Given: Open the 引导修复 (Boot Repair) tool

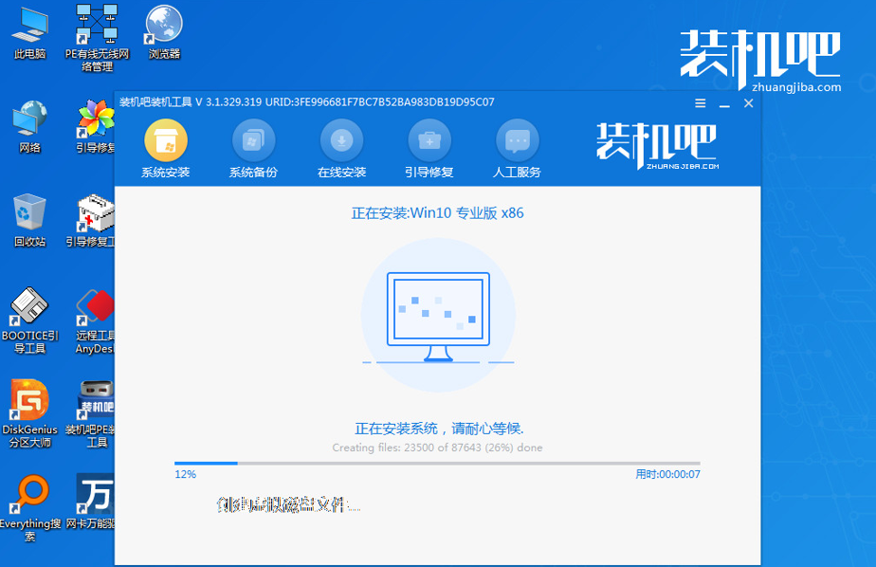Looking at the screenshot, I should [429, 147].
